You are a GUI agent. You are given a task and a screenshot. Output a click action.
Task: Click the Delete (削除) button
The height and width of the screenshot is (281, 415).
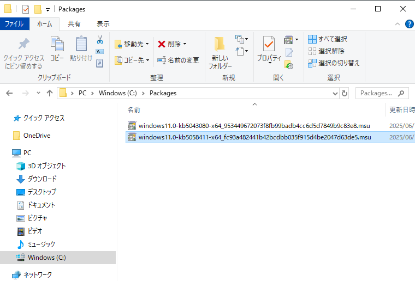(169, 44)
